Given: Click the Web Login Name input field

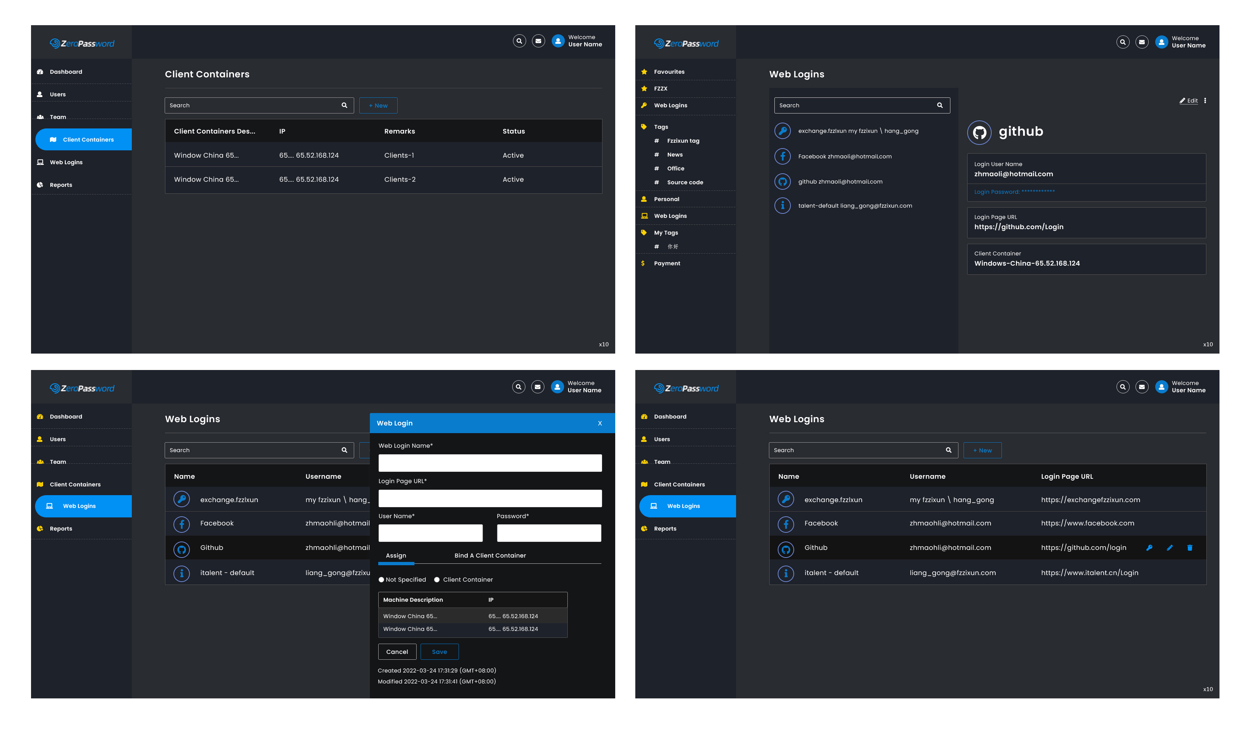Looking at the screenshot, I should [490, 463].
